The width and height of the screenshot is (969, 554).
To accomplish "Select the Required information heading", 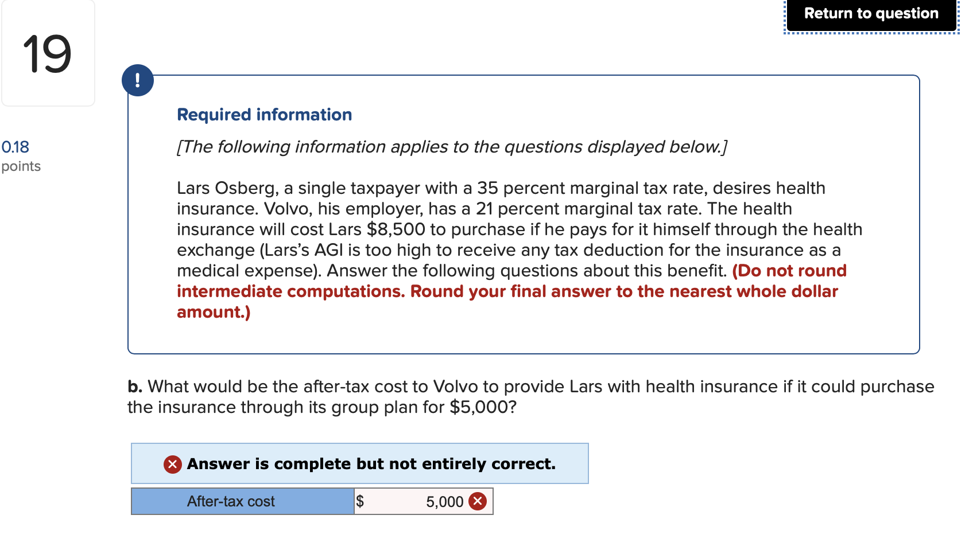I will (264, 114).
